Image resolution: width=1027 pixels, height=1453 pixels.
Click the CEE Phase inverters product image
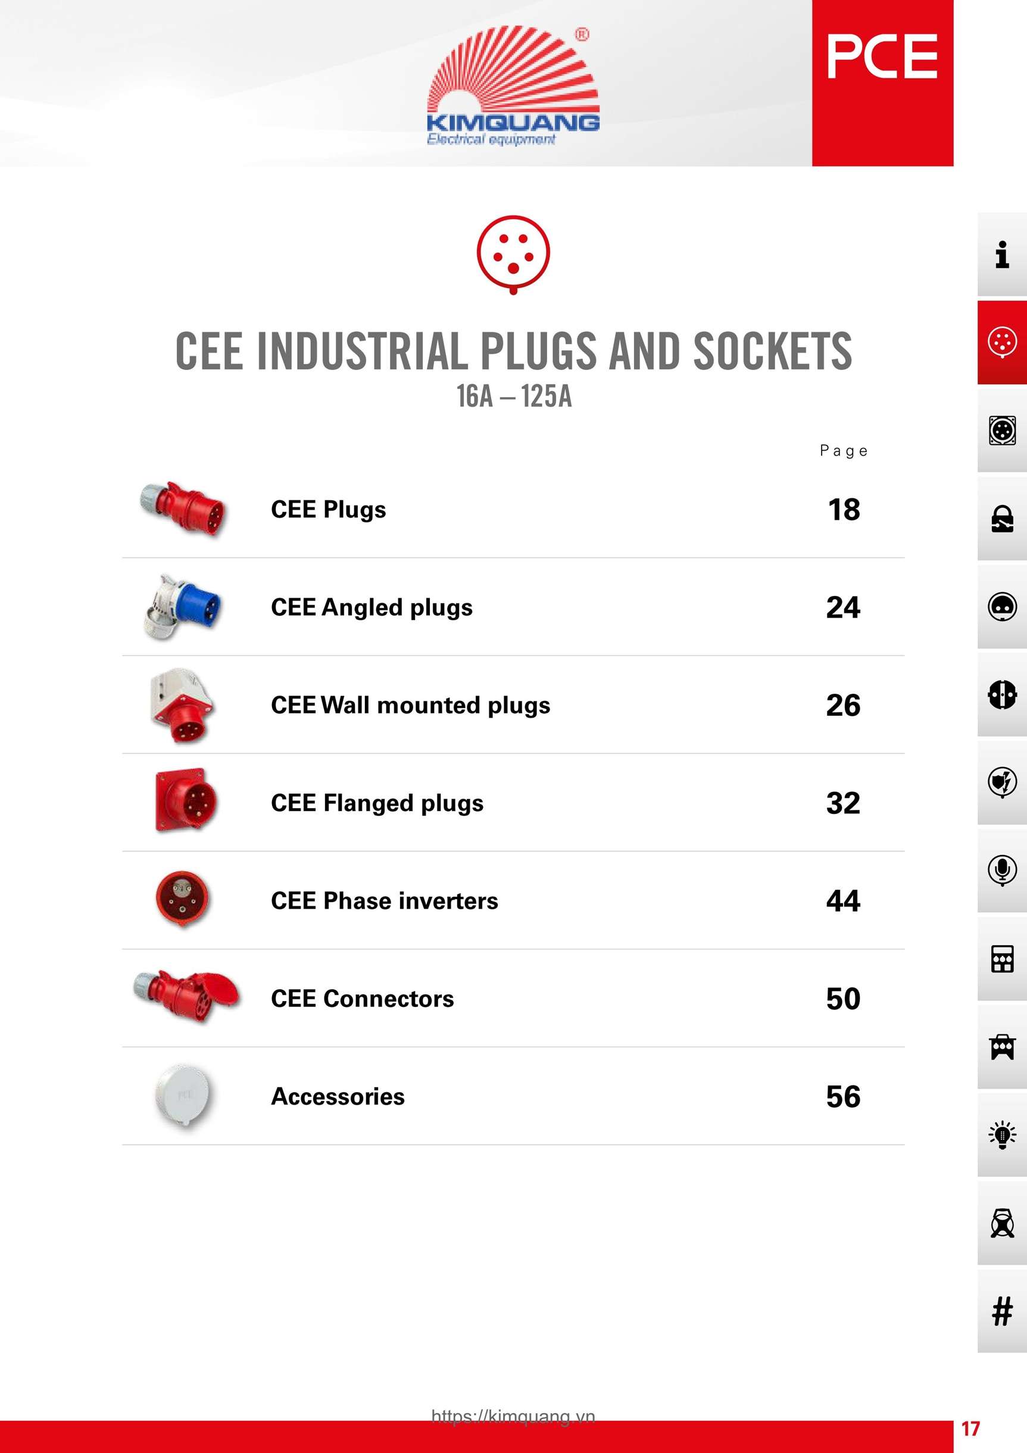pos(182,899)
